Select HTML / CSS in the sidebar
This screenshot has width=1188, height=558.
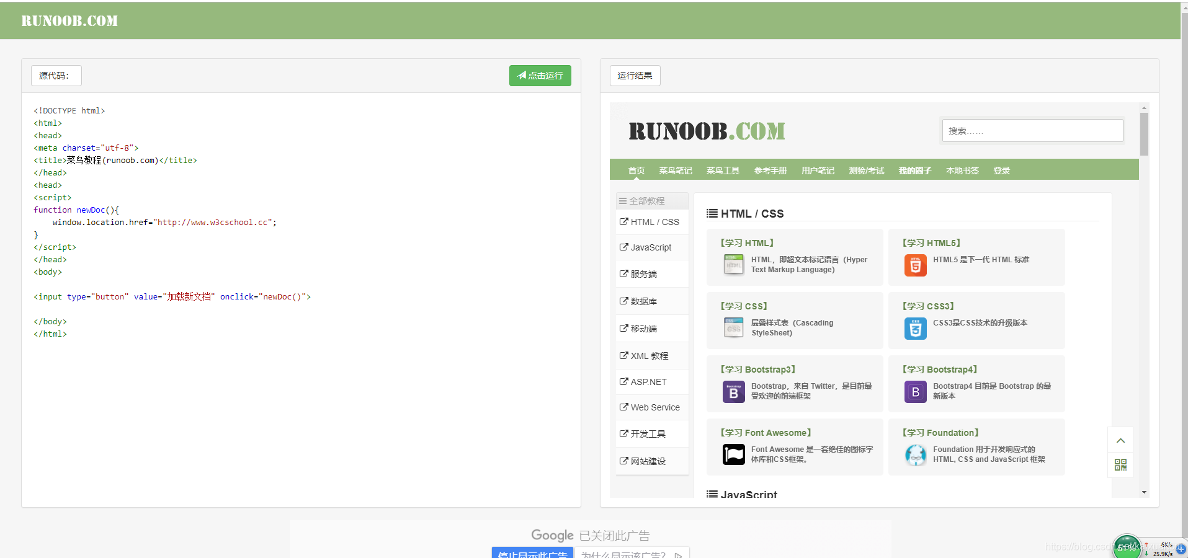tap(652, 222)
